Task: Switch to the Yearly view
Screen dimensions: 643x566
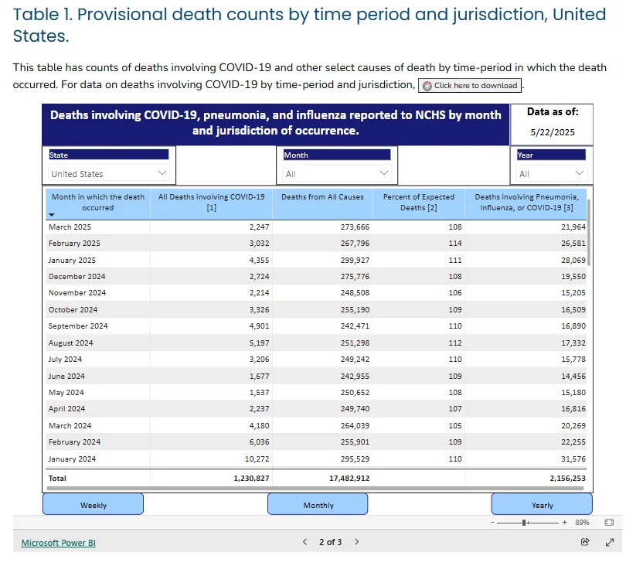Action: (542, 504)
